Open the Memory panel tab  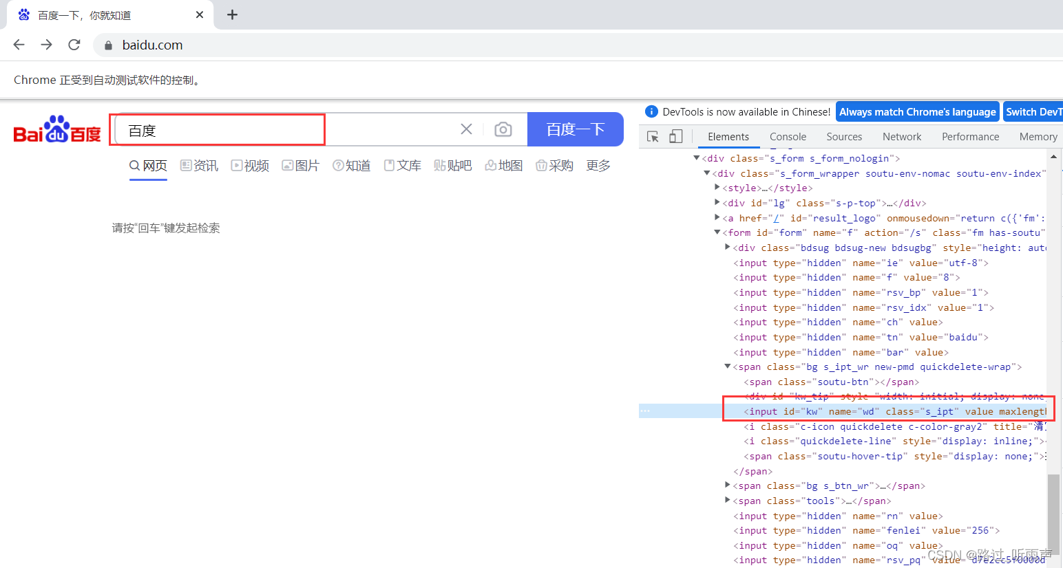click(x=1038, y=137)
